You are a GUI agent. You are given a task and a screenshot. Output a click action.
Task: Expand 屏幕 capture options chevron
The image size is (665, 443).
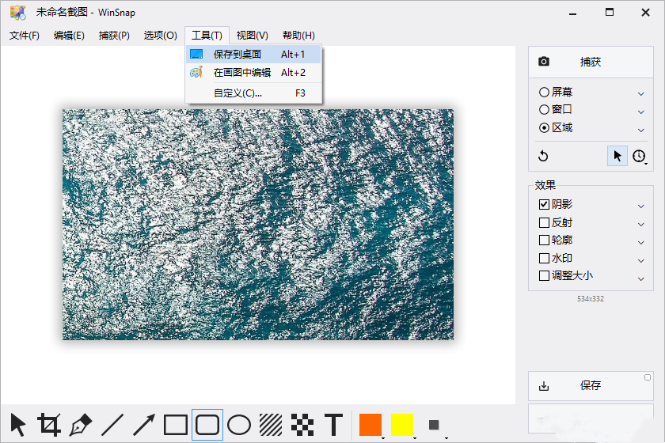pyautogui.click(x=640, y=93)
